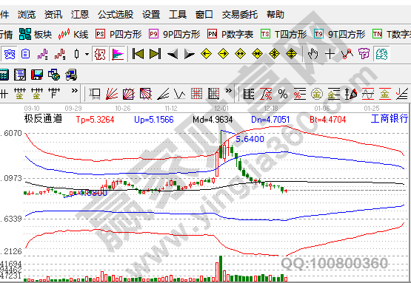
Task: Select the V-shaped wave line tool
Action: point(180,94)
